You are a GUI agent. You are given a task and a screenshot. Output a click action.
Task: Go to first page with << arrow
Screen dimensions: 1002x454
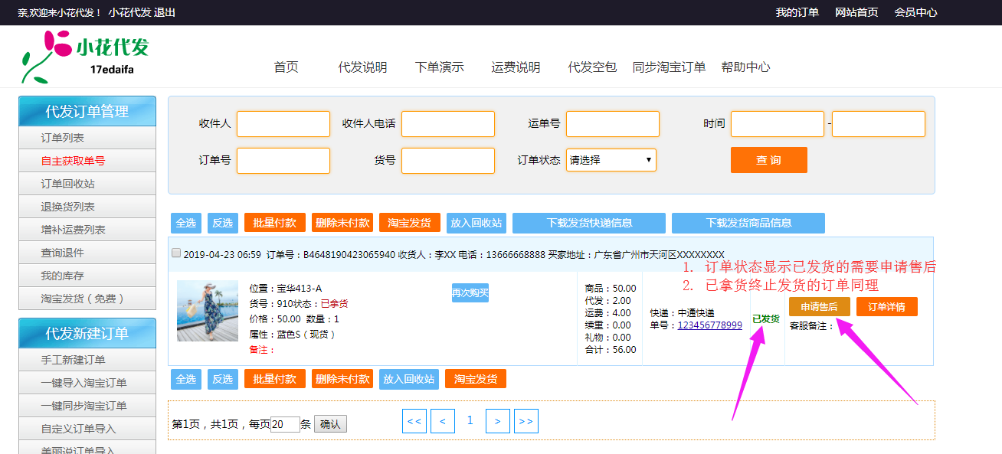pyautogui.click(x=414, y=421)
